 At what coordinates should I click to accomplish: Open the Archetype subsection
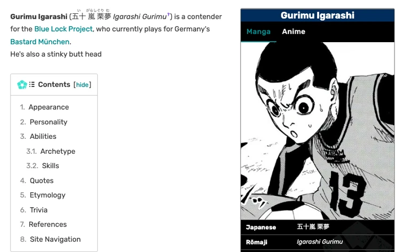click(x=58, y=151)
